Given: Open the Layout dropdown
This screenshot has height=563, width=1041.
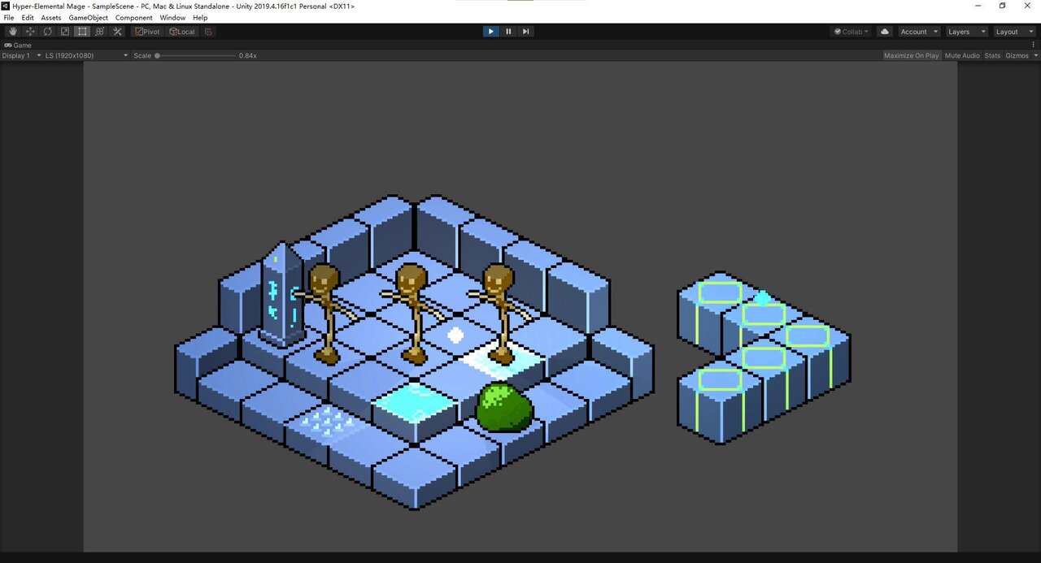Looking at the screenshot, I should coord(1013,32).
